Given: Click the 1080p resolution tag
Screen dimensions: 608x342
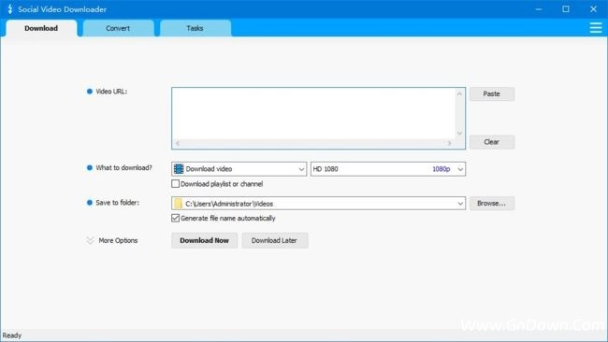Looking at the screenshot, I should pyautogui.click(x=441, y=169).
